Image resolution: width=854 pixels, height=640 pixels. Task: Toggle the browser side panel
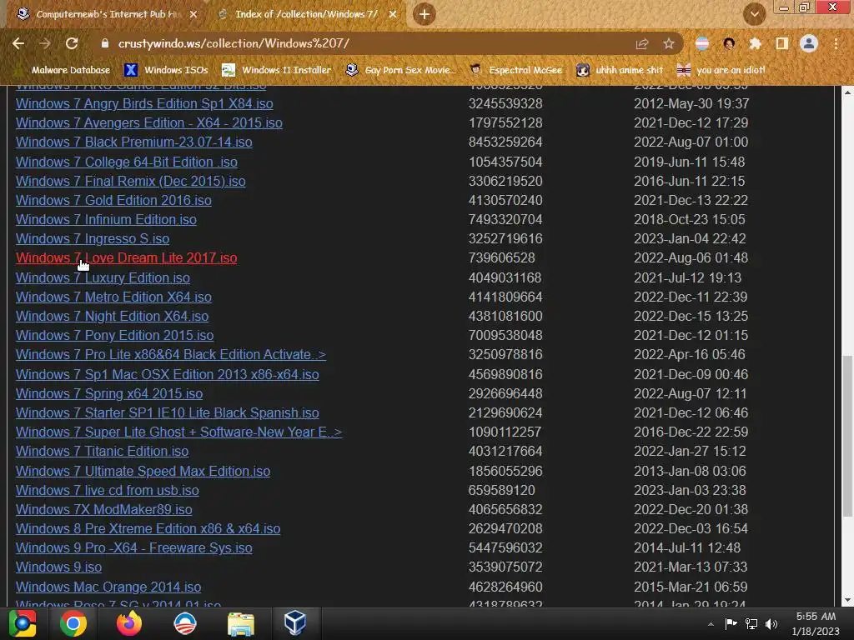[781, 43]
